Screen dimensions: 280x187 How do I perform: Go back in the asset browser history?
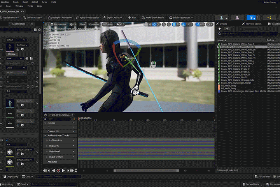pyautogui.click(x=220, y=28)
